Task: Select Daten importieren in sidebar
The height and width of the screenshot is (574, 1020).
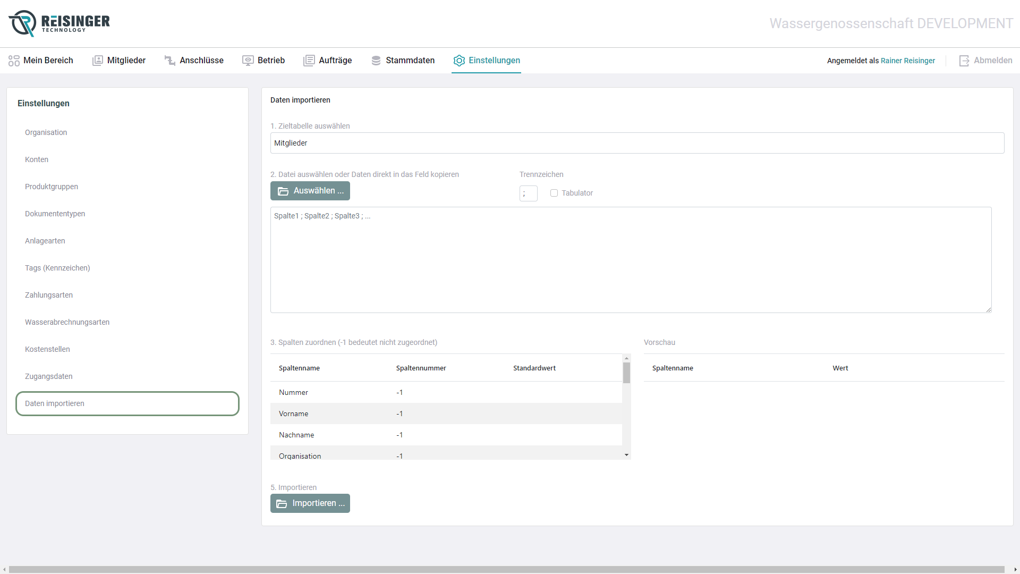Action: click(x=127, y=403)
